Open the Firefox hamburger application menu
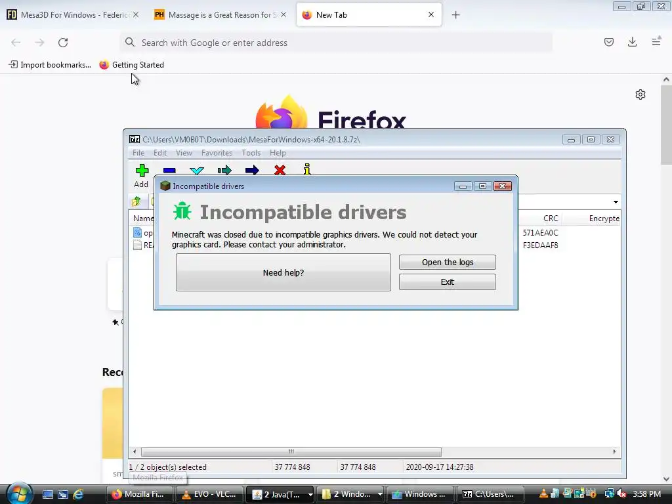This screenshot has height=504, width=672. tap(656, 41)
